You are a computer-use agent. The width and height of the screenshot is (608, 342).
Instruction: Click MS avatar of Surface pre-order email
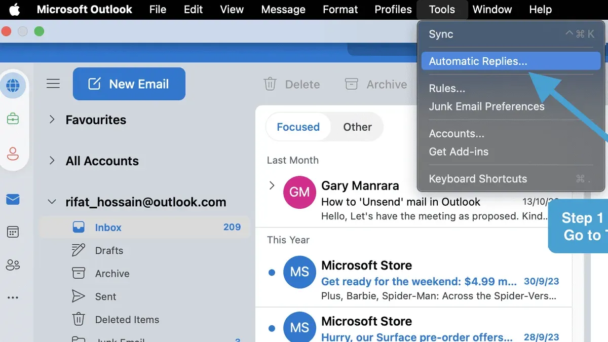coord(299,328)
